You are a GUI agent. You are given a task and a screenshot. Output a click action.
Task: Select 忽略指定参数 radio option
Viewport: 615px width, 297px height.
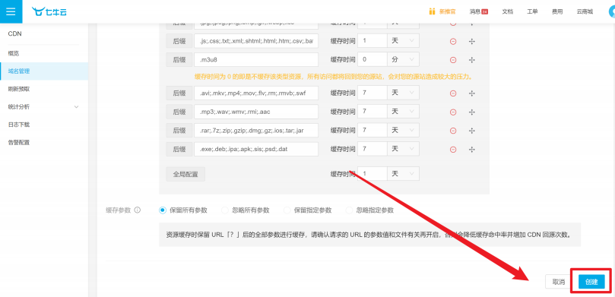tap(349, 210)
